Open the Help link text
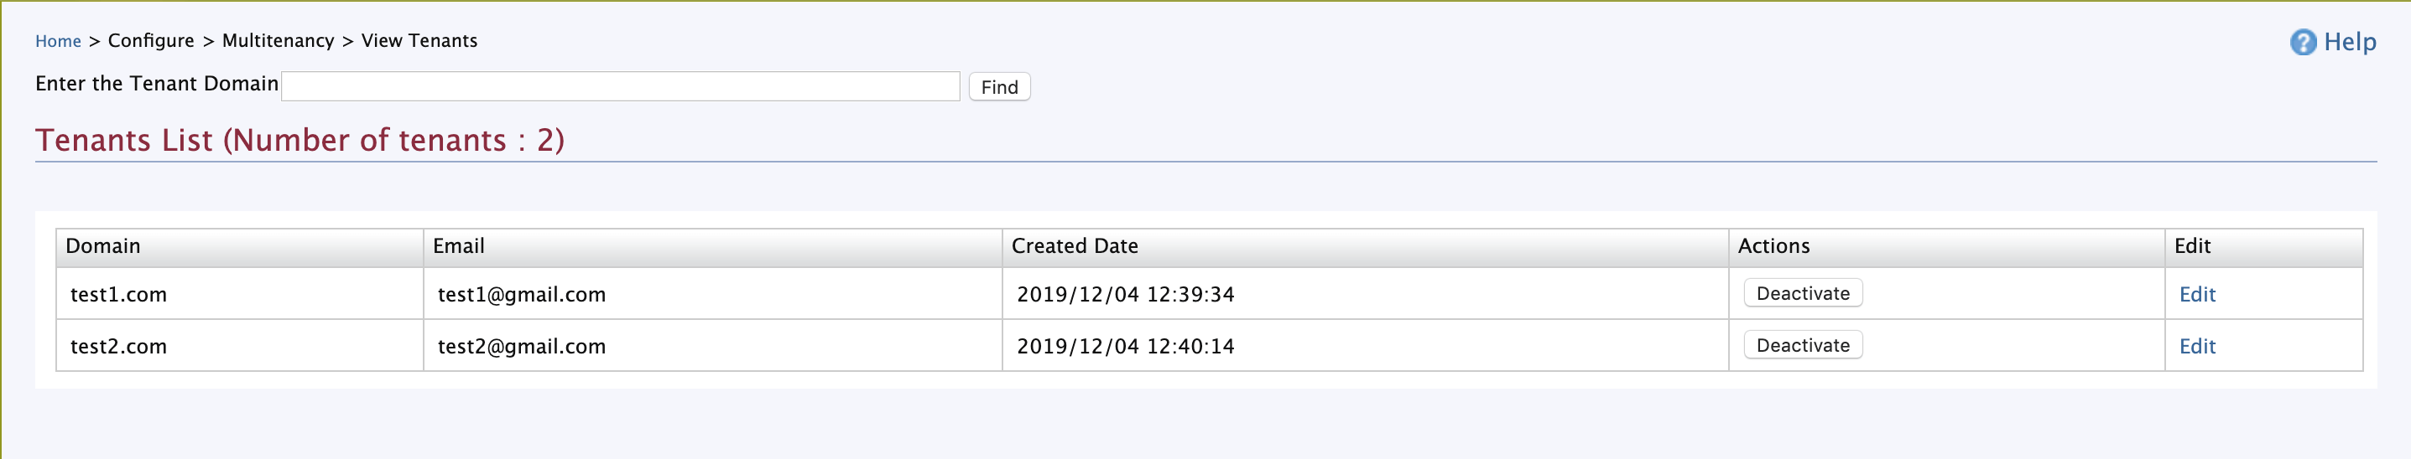Screen dimensions: 2411x459 (x=2349, y=42)
